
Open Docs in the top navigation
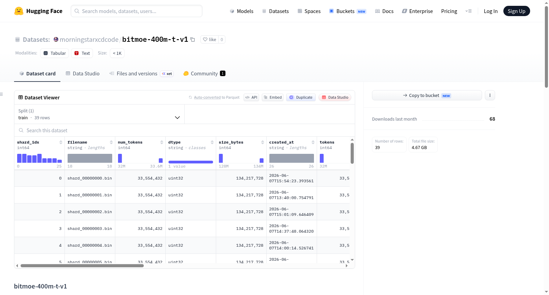pyautogui.click(x=384, y=11)
